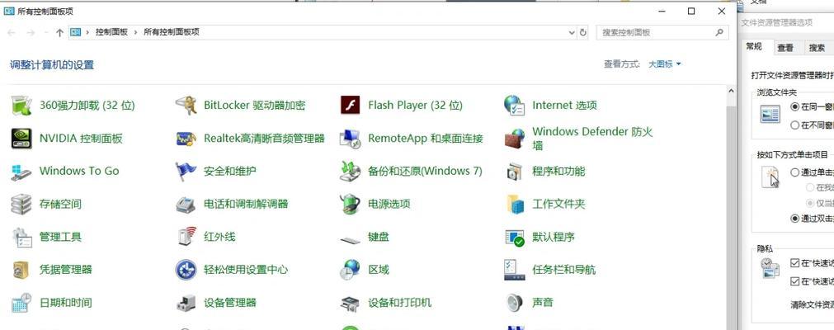The width and height of the screenshot is (834, 330).
Task: Click the 所有控制面板项 breadcrumb
Action: pos(172,32)
